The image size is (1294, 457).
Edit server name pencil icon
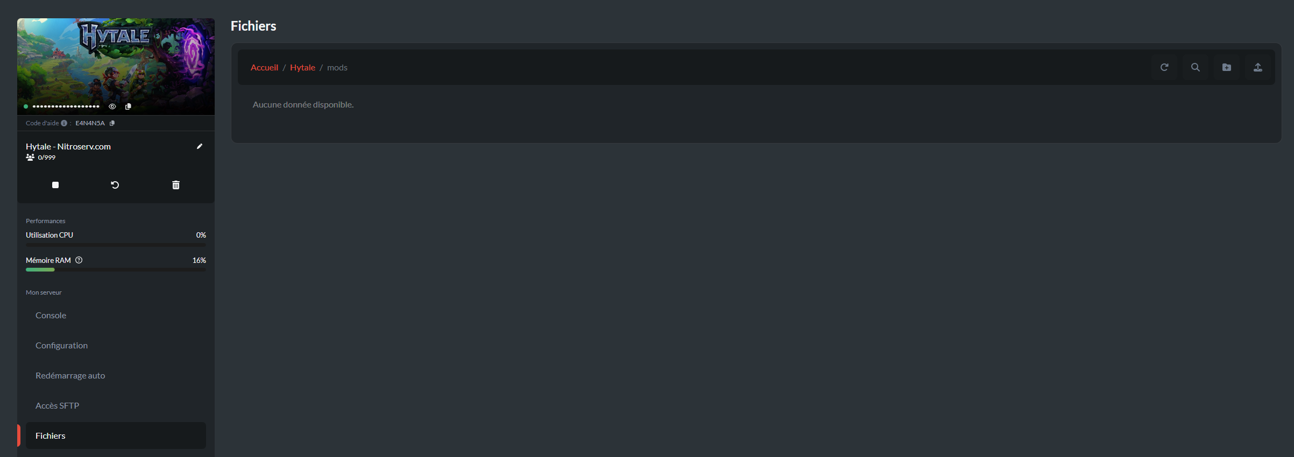[200, 146]
